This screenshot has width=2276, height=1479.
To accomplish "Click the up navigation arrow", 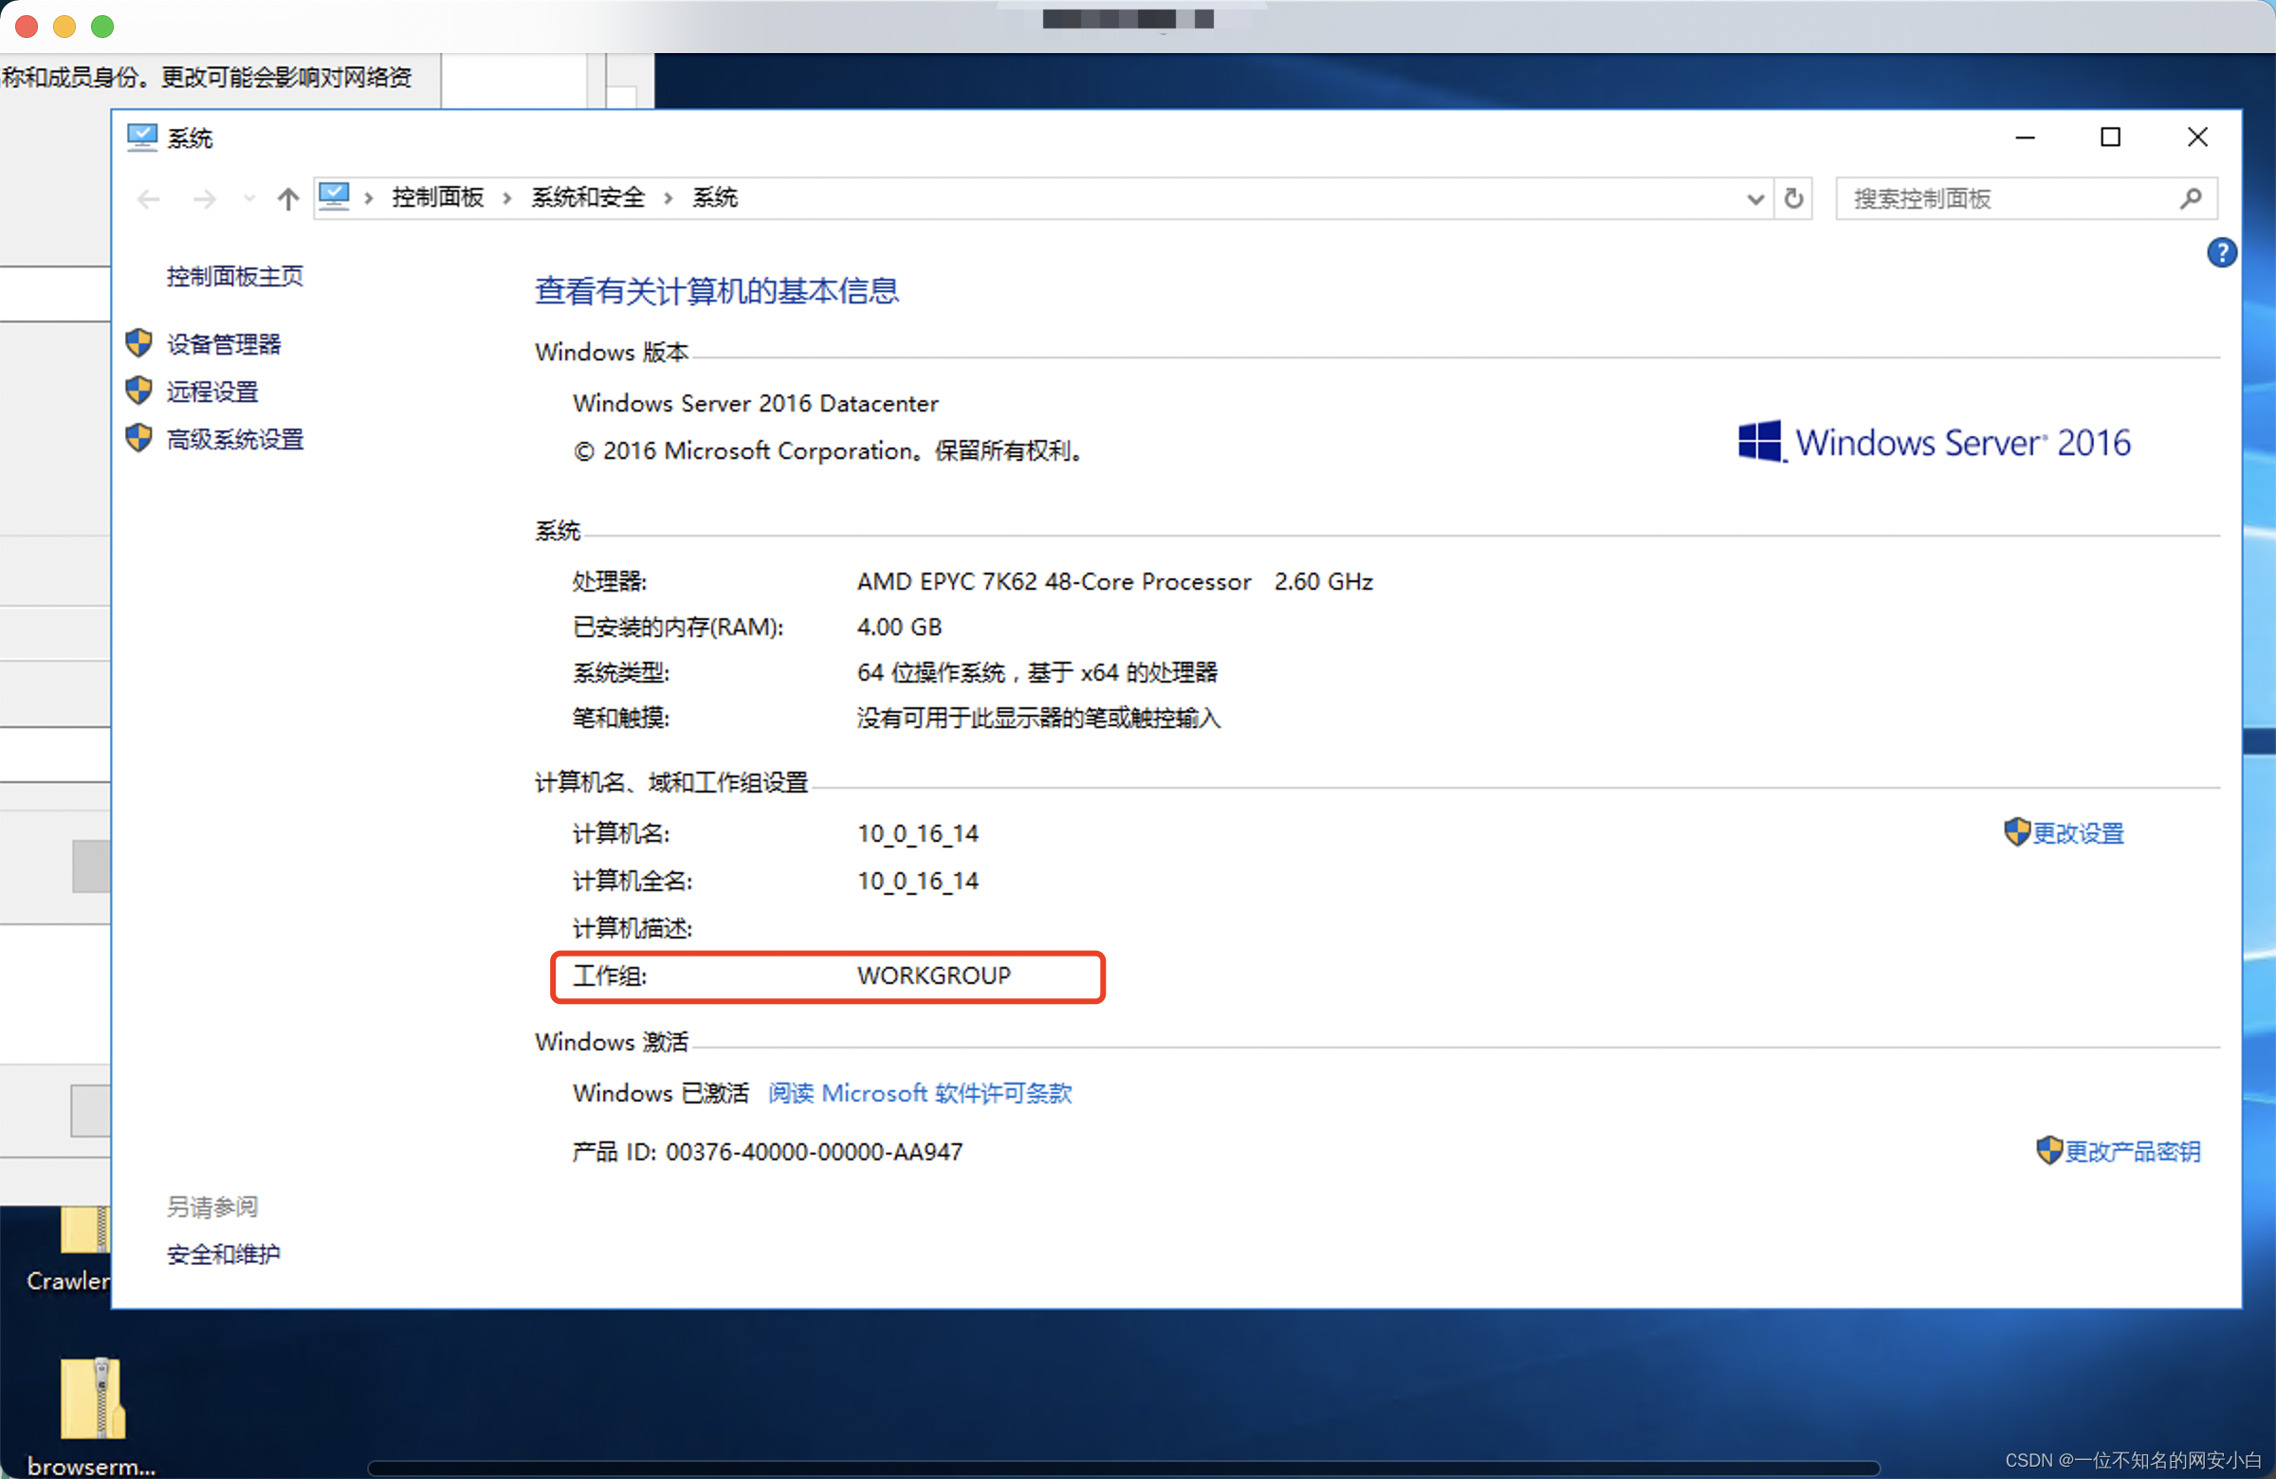I will 287,198.
